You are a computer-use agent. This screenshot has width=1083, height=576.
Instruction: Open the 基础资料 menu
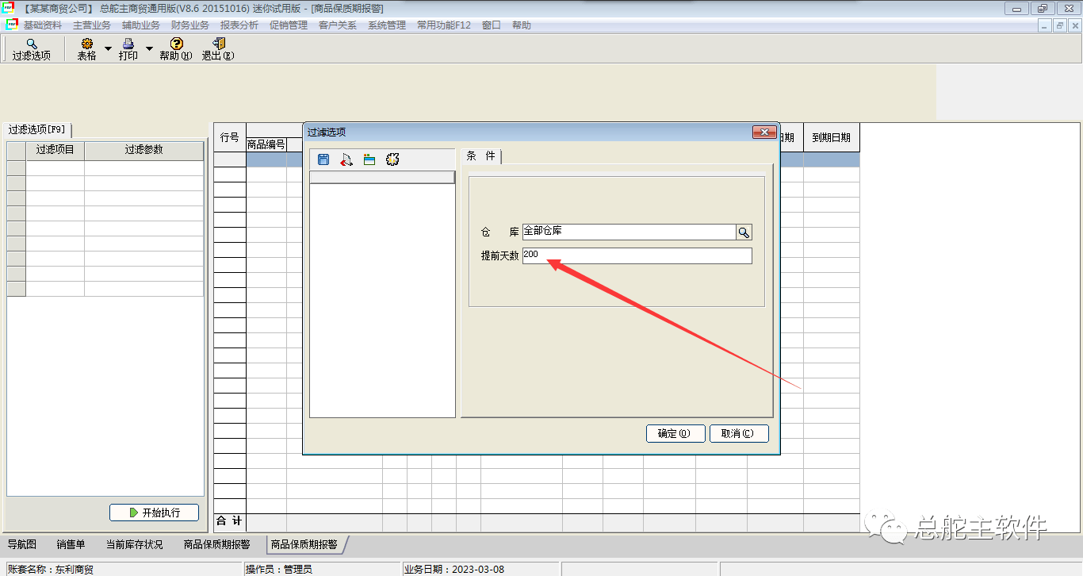pos(43,25)
